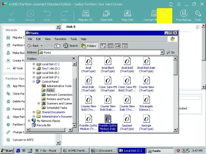Expand Local Disk (F:) tree node
This screenshot has height=154, width=206.
click(x=34, y=77)
